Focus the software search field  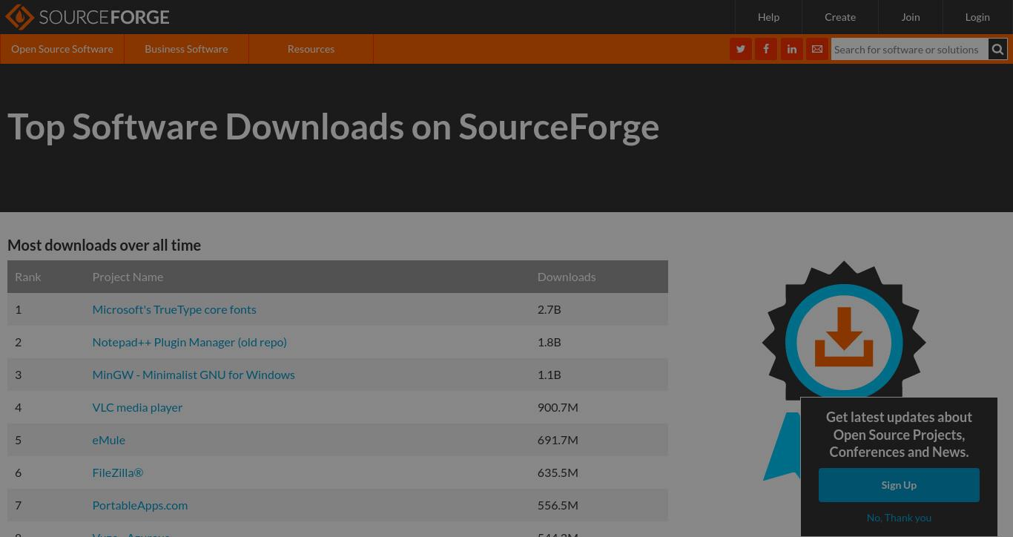click(910, 50)
